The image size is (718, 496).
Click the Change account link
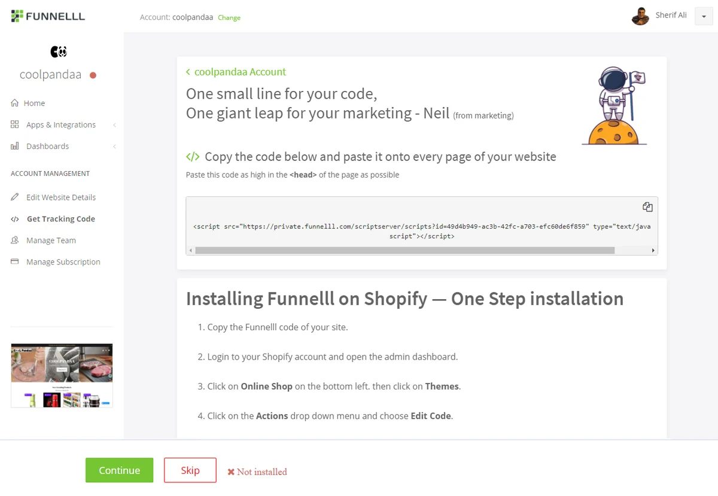coord(229,18)
